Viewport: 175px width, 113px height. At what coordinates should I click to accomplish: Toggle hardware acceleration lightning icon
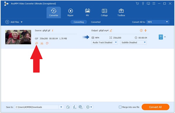pos(74,107)
